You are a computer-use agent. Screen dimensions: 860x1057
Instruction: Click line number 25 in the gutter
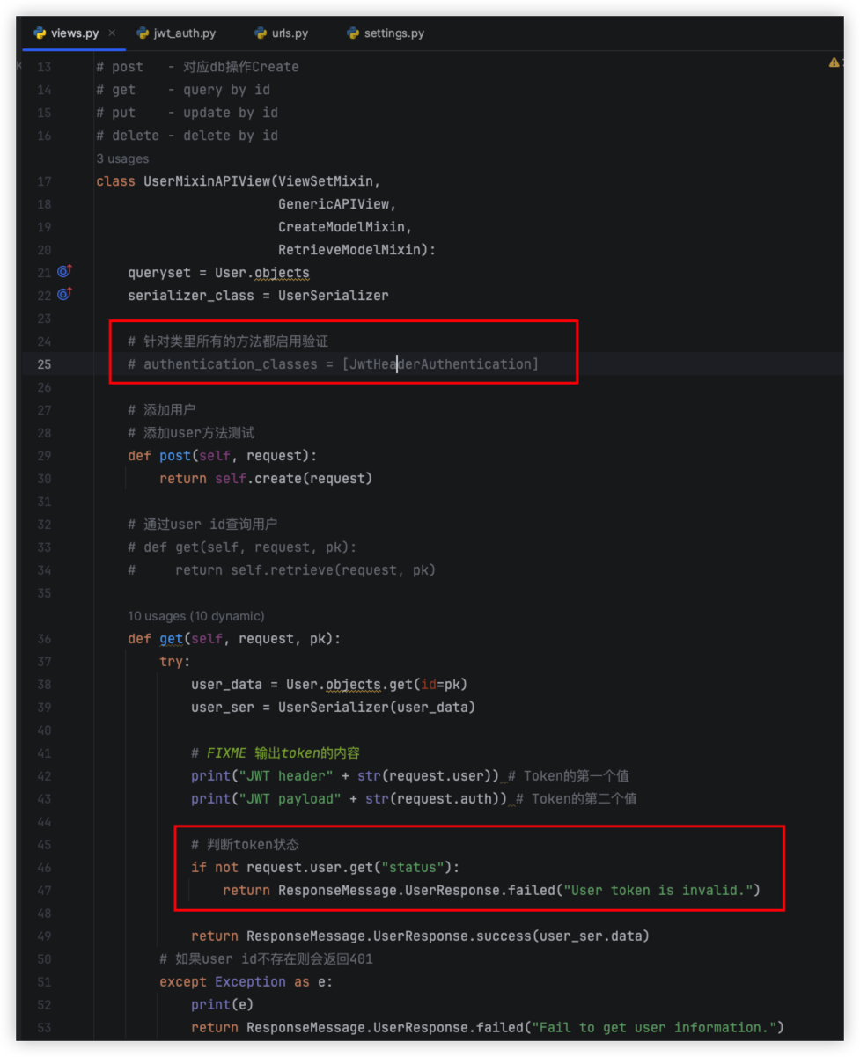pos(44,364)
